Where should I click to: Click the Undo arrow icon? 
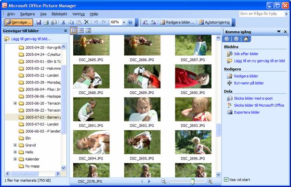[96, 22]
